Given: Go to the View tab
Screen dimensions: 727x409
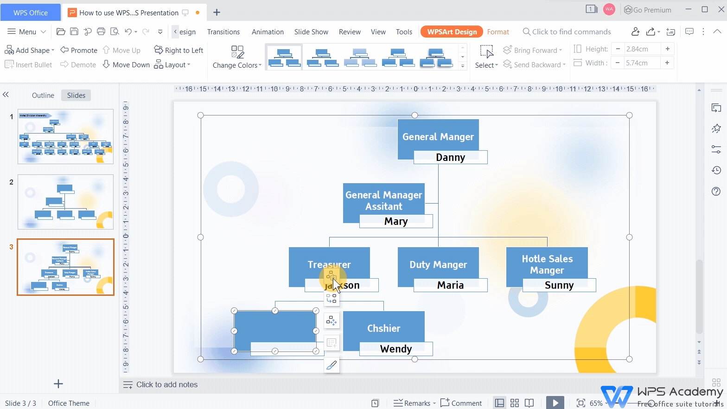Looking at the screenshot, I should [x=378, y=32].
